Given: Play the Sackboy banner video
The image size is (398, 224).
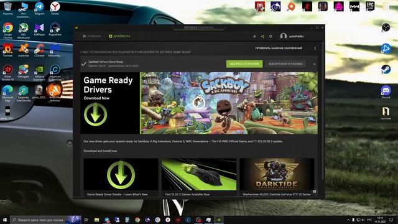Looking at the screenshot, I should (x=199, y=103).
